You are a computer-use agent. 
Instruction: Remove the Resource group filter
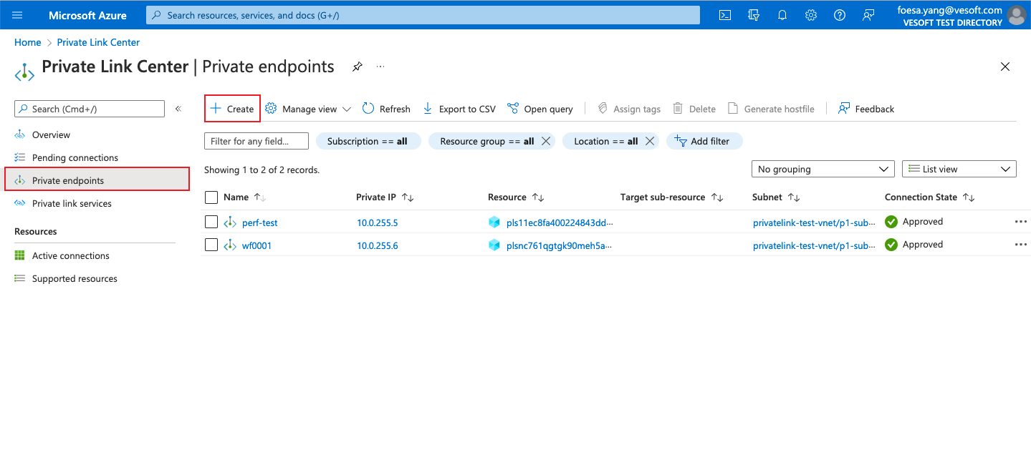click(546, 141)
